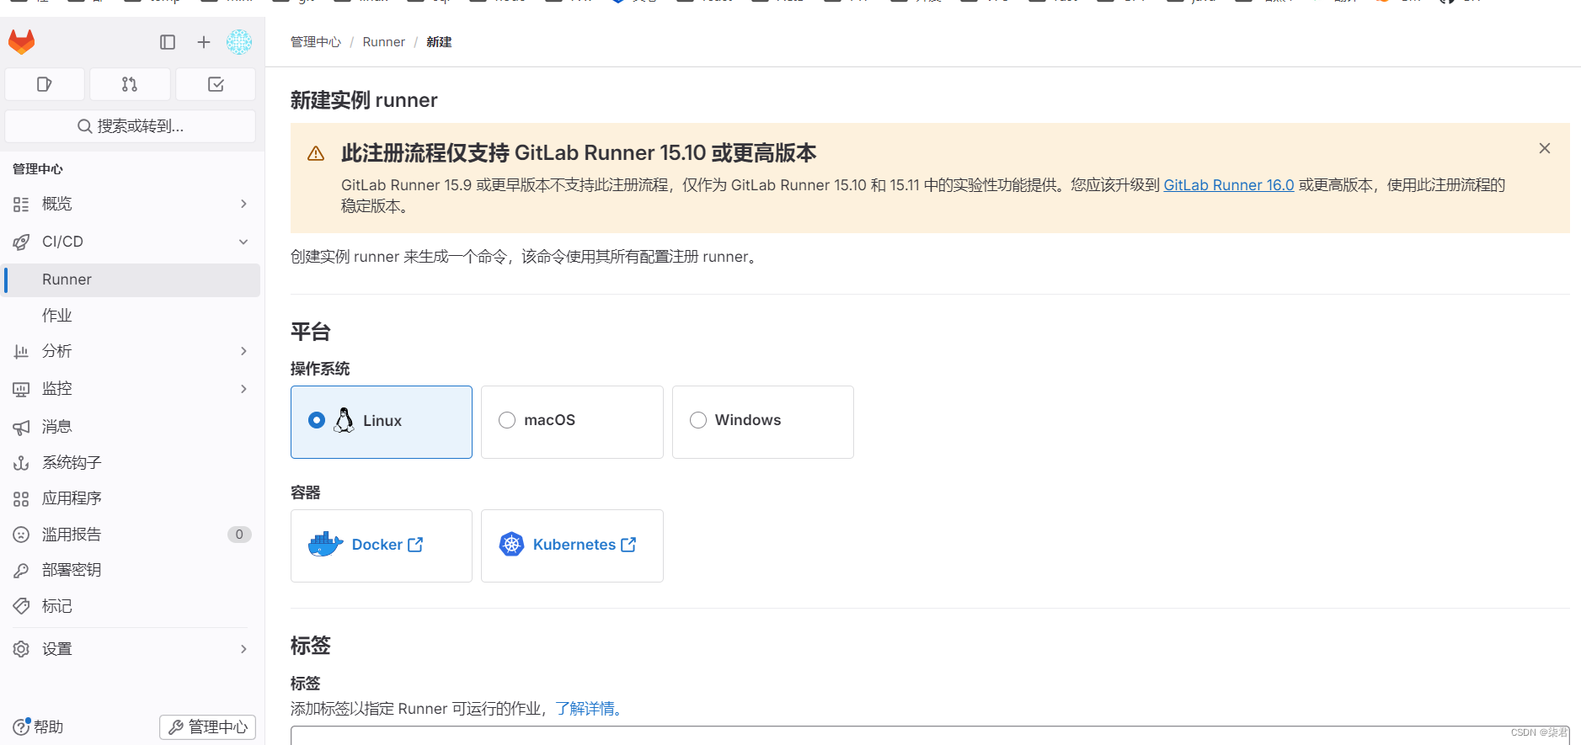Click the 滥用报告 face icon

click(x=21, y=535)
